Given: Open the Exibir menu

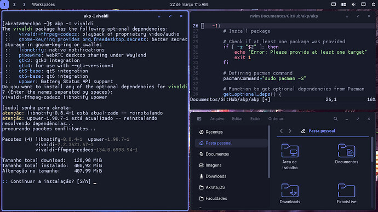Looking at the screenshot, I should [255, 119].
